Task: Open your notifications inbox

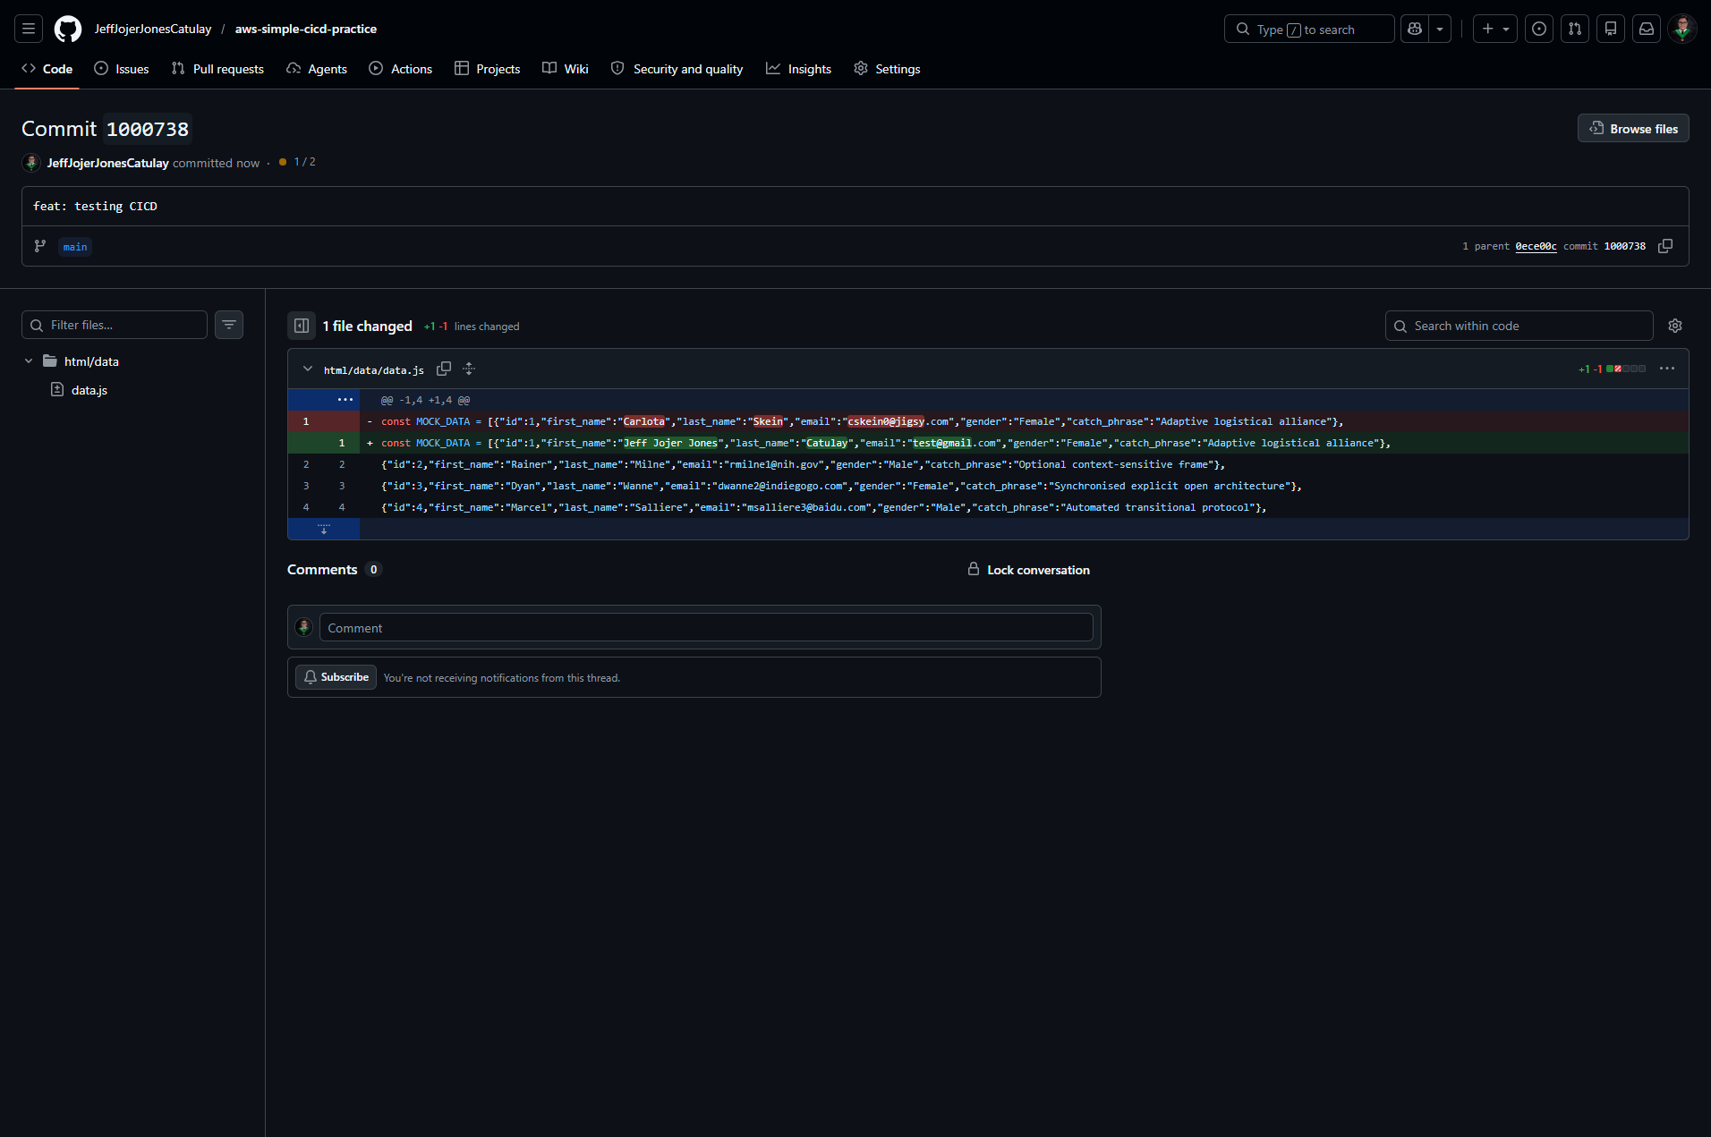Action: point(1646,28)
